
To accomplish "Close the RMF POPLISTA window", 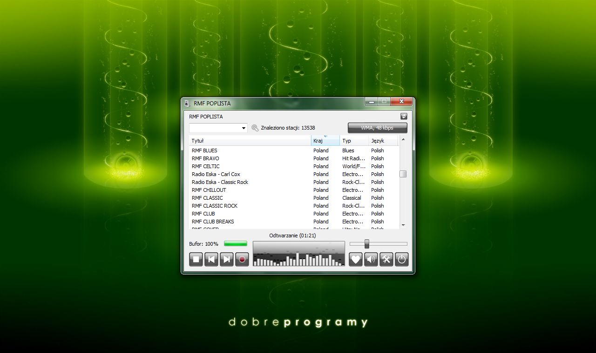I will (x=401, y=101).
